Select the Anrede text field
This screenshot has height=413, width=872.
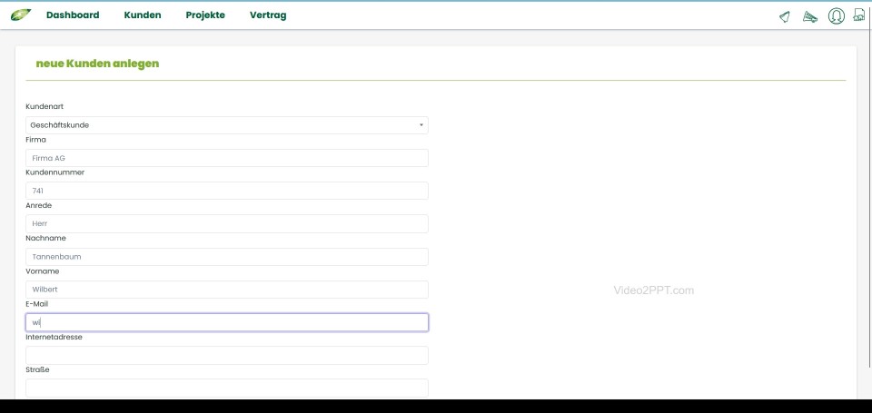coord(226,223)
